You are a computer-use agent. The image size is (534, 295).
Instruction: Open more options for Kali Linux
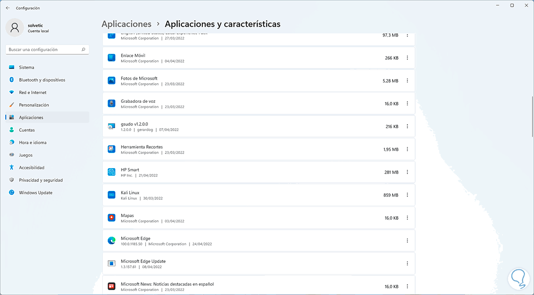[x=407, y=195]
